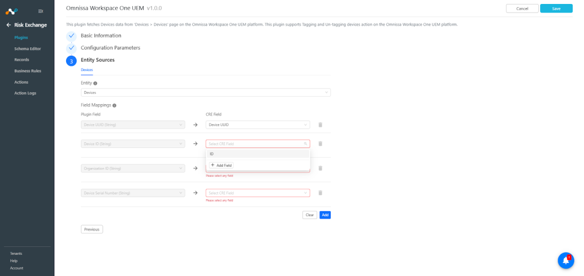Delete the Device Serial Number mapping row

coord(321,193)
